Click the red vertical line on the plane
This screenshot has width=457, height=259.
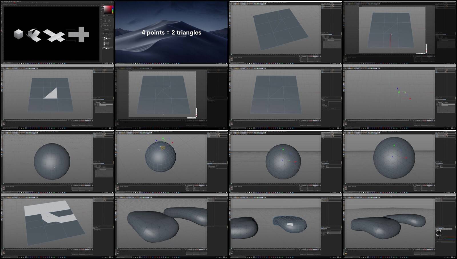pos(390,41)
